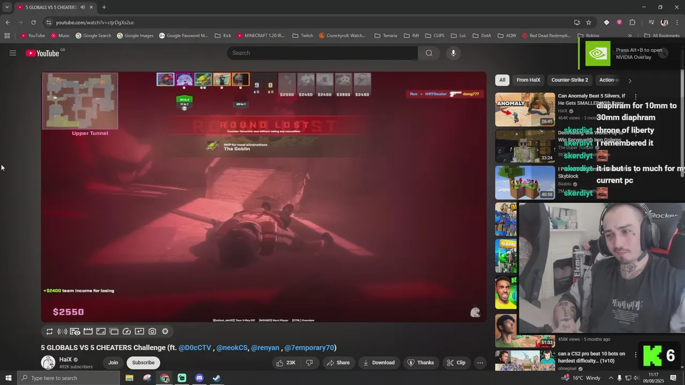Open the DotA bookmark folder

(x=482, y=36)
